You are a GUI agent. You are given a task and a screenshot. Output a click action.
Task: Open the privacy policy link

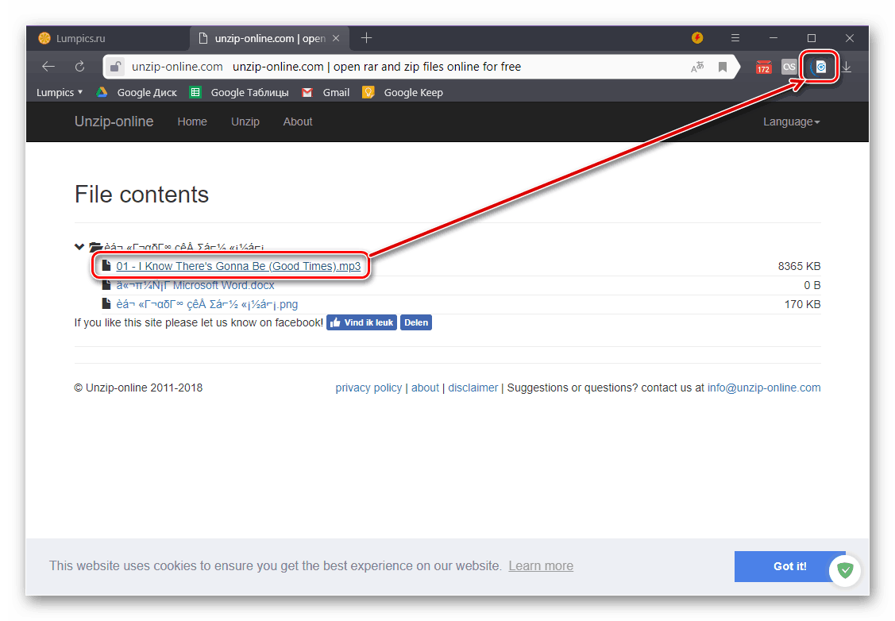368,388
